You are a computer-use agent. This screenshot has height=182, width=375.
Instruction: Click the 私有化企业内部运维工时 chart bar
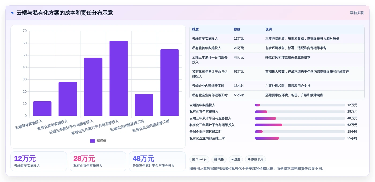pos(170,83)
